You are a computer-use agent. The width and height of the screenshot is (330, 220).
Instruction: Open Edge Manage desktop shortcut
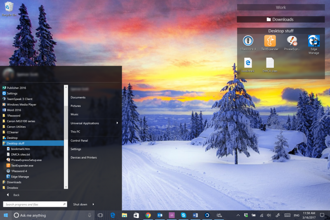(314, 41)
